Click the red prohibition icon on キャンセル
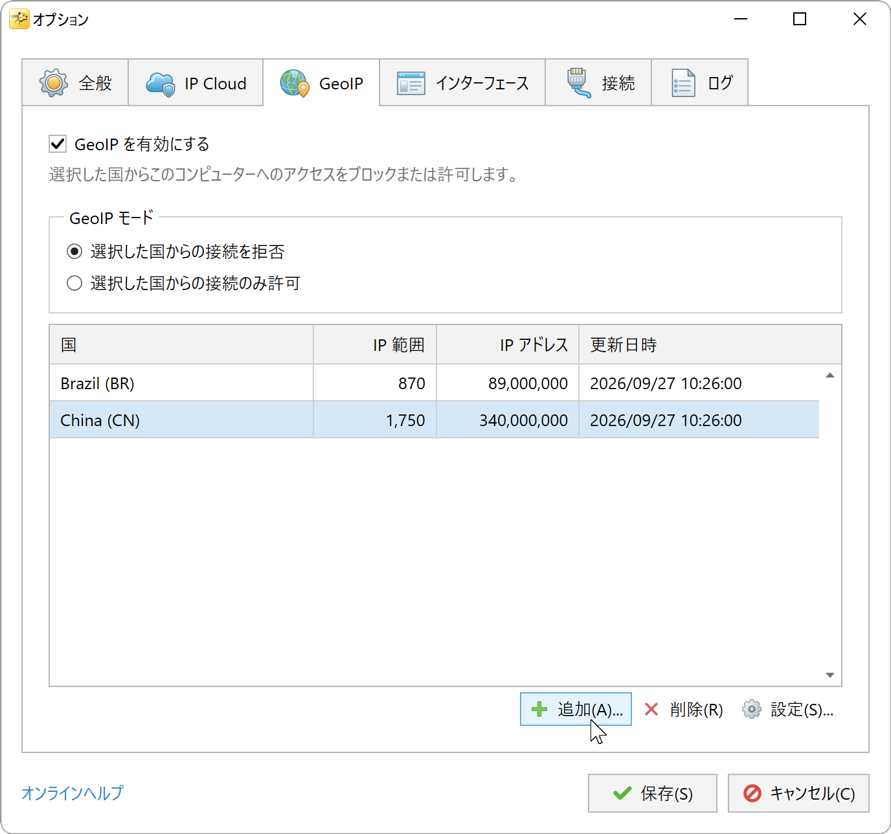 point(752,793)
